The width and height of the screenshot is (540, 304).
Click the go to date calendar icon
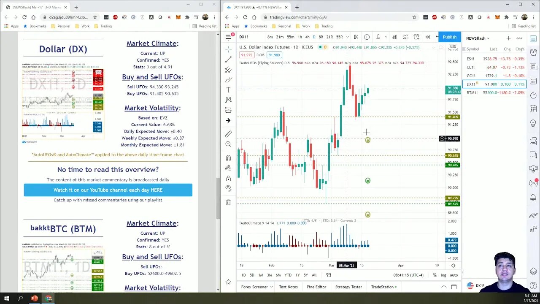coord(328,275)
